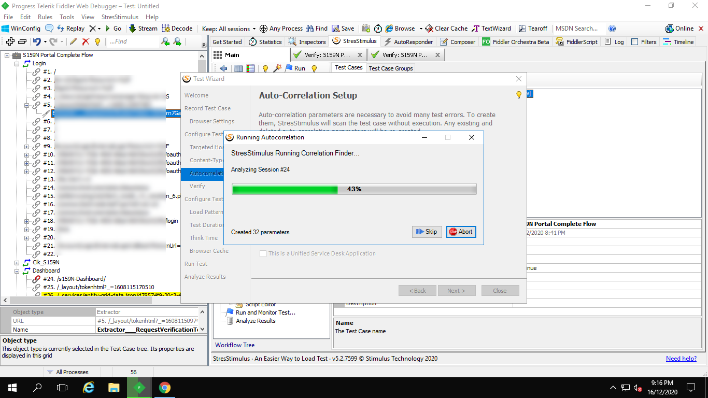Abort the running autocorrelation
Image resolution: width=708 pixels, height=398 pixels.
(461, 232)
